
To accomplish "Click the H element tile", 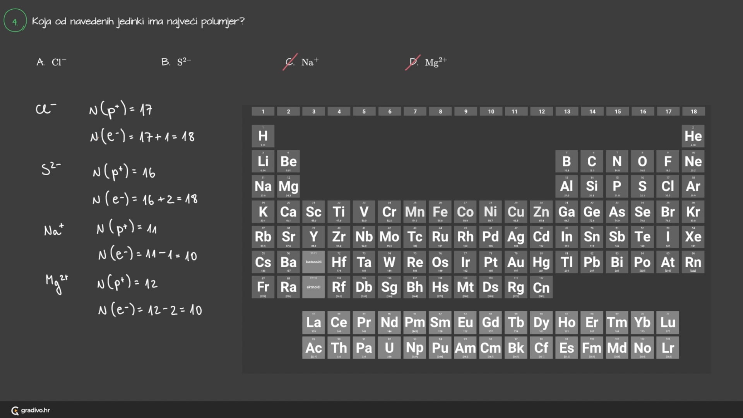I will (x=263, y=136).
